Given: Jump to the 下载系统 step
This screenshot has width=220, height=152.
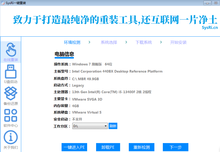Looking at the screenshot, I should [x=143, y=42].
